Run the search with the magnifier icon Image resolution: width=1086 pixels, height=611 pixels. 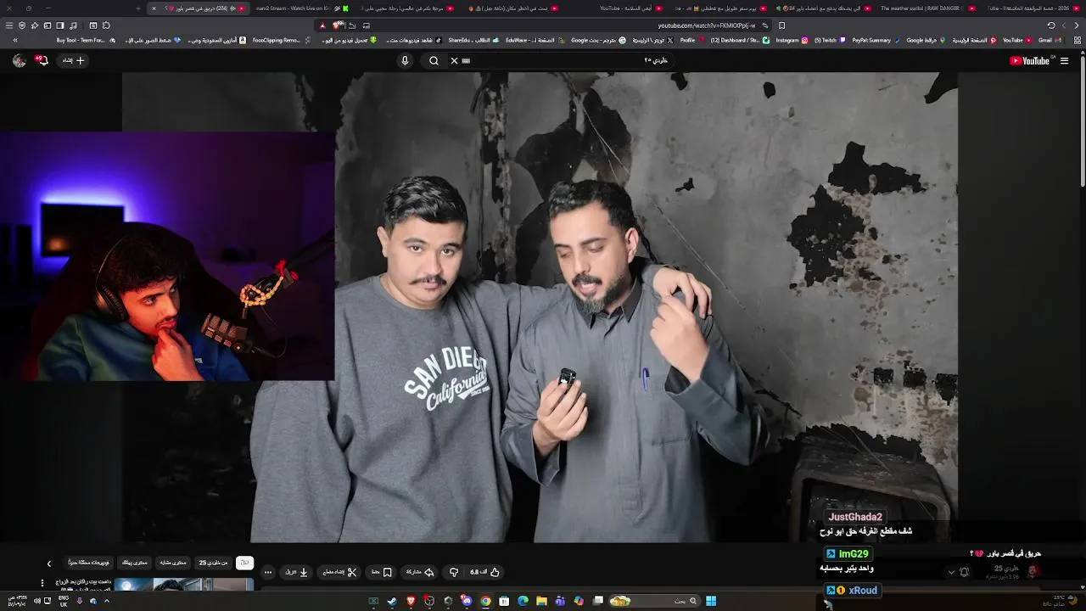[x=434, y=60]
